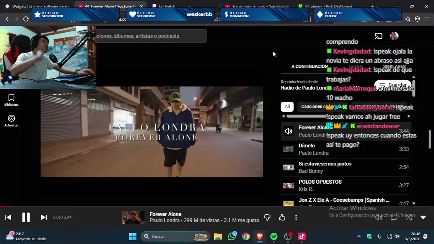The image size is (434, 244).
Task: Skip to the next song
Action: pos(44,217)
